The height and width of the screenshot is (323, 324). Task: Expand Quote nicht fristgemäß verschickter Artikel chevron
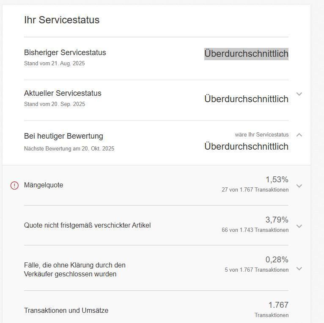point(299,226)
